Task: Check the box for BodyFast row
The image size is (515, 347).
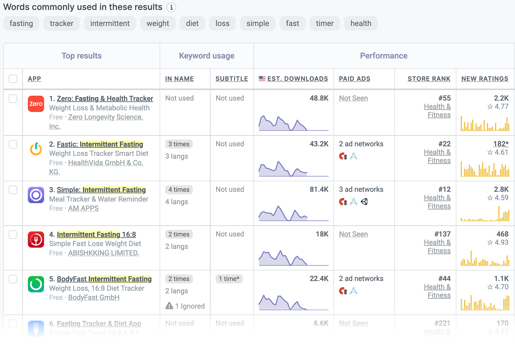Action: pos(13,279)
